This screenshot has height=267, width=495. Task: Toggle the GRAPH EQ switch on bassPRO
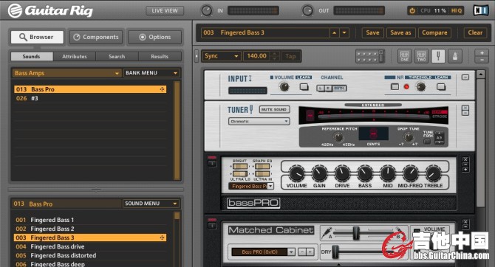click(262, 167)
